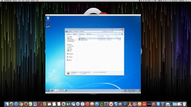Open Windows Media Player from taskbar
The height and width of the screenshot is (107, 191).
[x=61, y=91]
